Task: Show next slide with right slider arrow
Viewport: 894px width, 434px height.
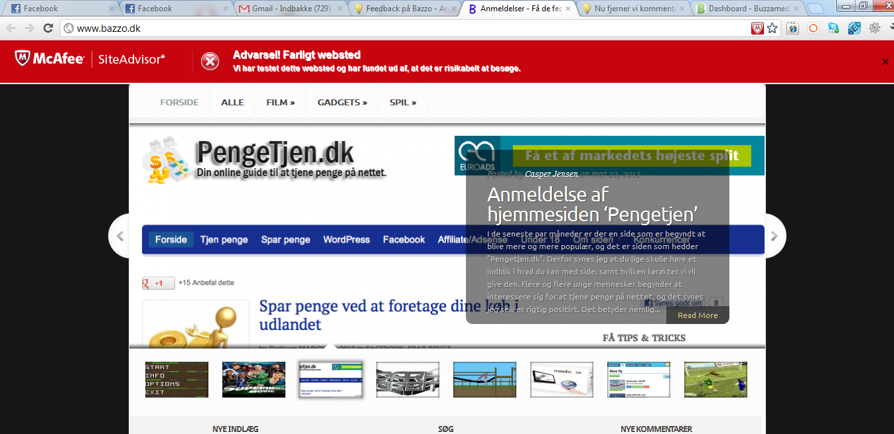Action: 775,236
